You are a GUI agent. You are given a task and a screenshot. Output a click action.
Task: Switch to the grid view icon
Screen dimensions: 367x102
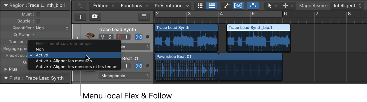coord(200,6)
